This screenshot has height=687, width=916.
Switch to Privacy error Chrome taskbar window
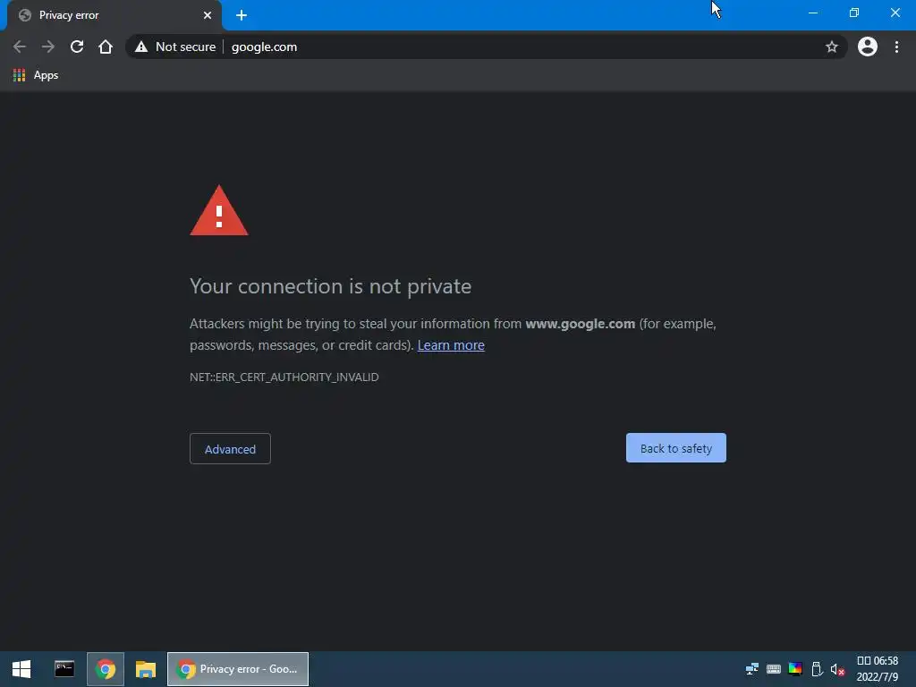[x=238, y=669]
